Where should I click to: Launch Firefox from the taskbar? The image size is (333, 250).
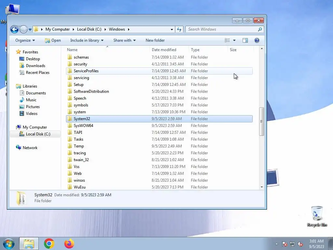[x=69, y=243]
